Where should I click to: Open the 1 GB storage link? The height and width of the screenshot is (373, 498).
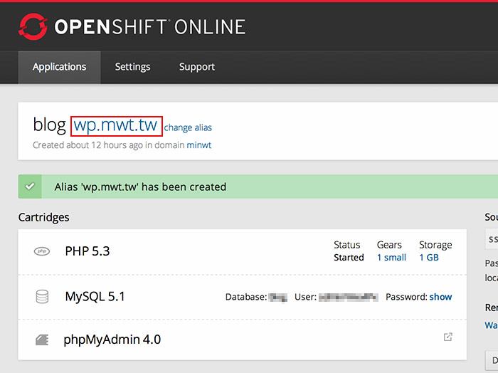[429, 258]
